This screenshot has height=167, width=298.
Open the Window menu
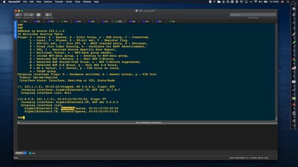point(87,2)
